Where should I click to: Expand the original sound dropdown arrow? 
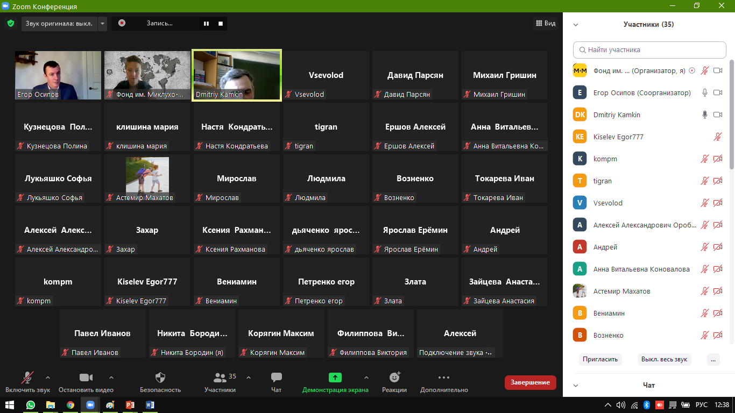[x=102, y=24]
